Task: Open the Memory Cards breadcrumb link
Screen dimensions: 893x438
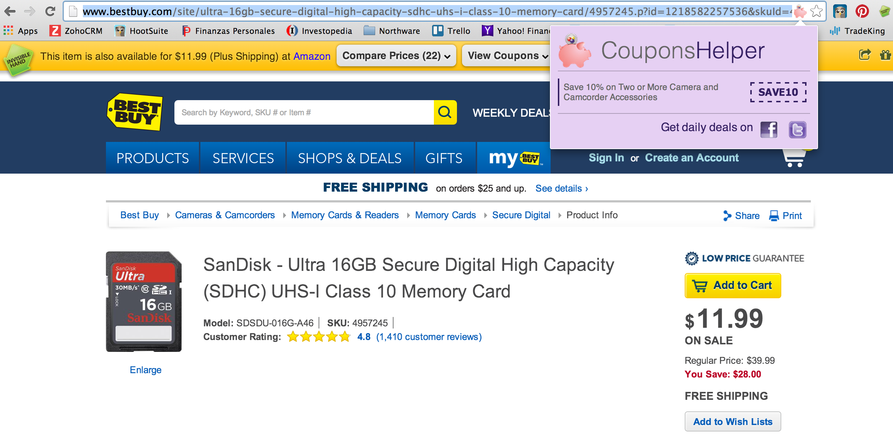Action: pyautogui.click(x=445, y=215)
